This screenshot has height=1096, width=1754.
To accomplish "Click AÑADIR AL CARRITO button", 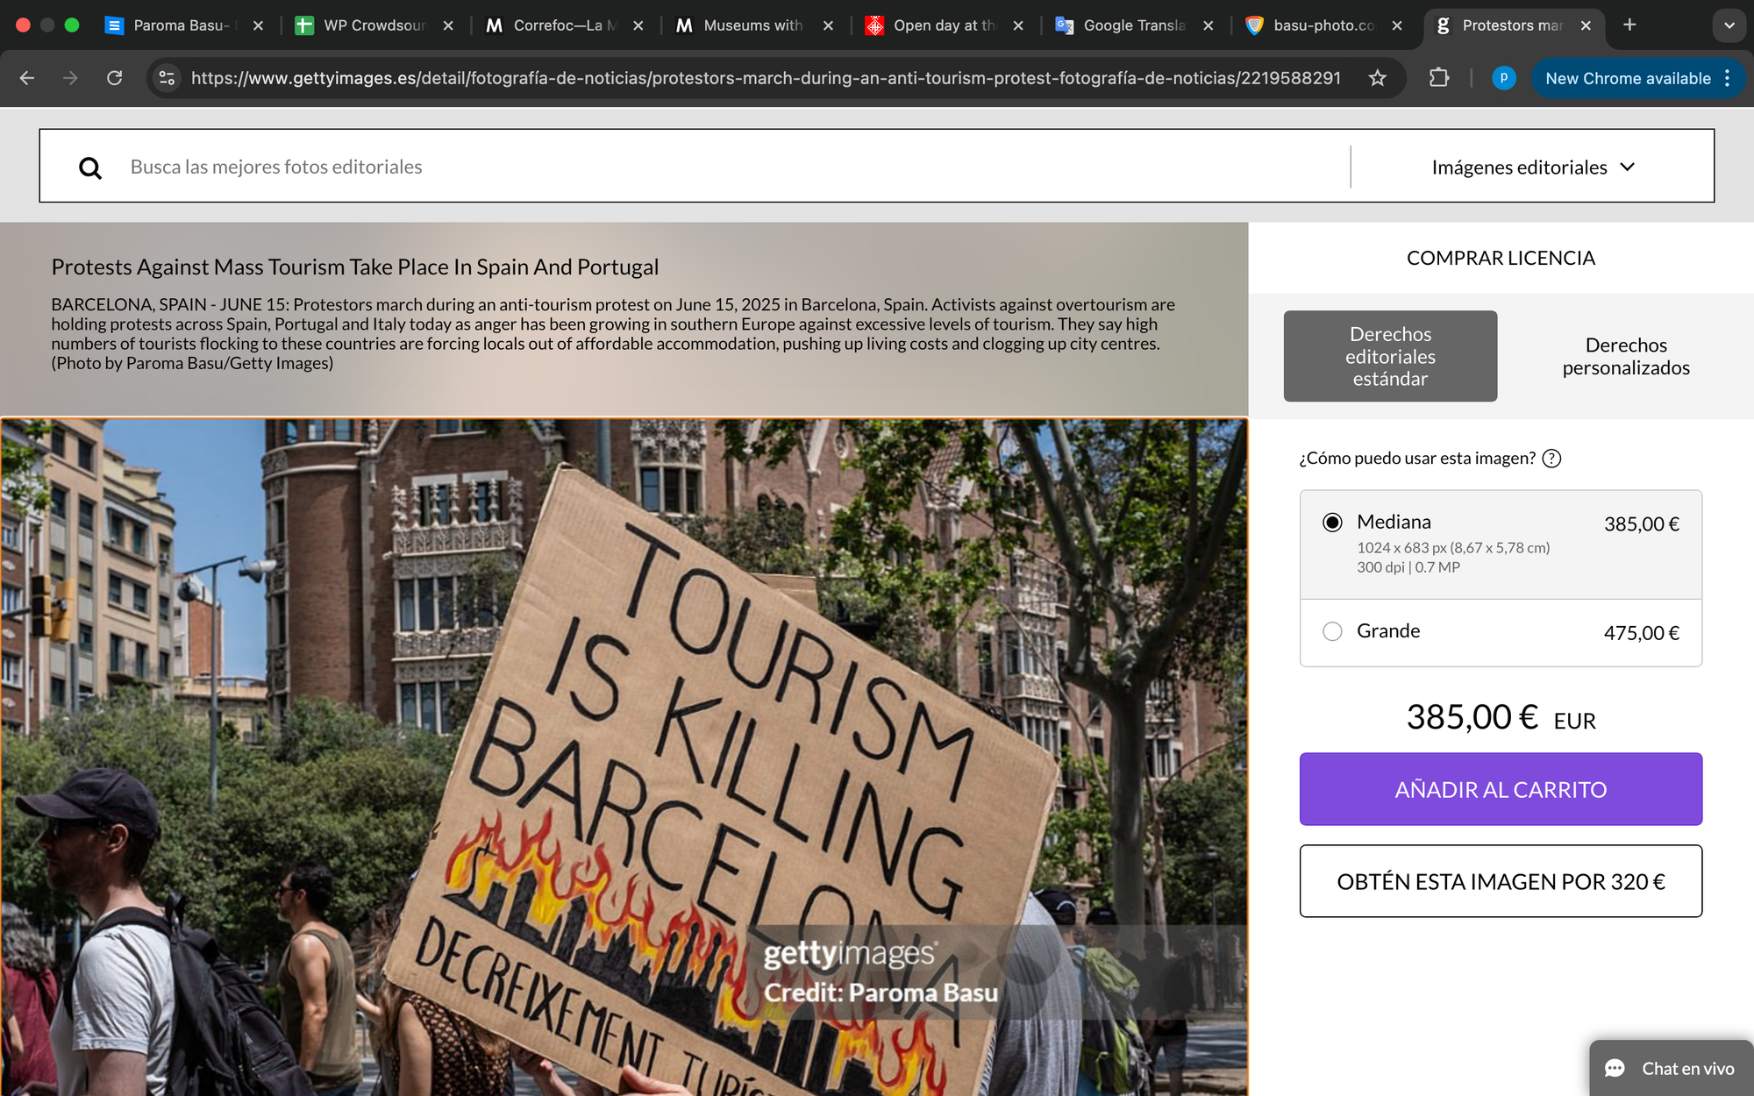I will pos(1501,789).
